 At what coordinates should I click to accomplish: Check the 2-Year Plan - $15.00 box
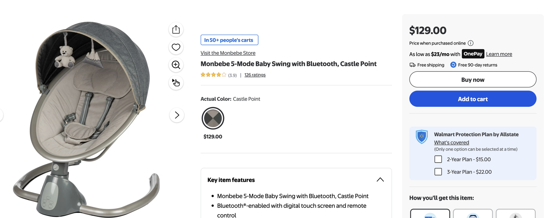[x=438, y=159]
